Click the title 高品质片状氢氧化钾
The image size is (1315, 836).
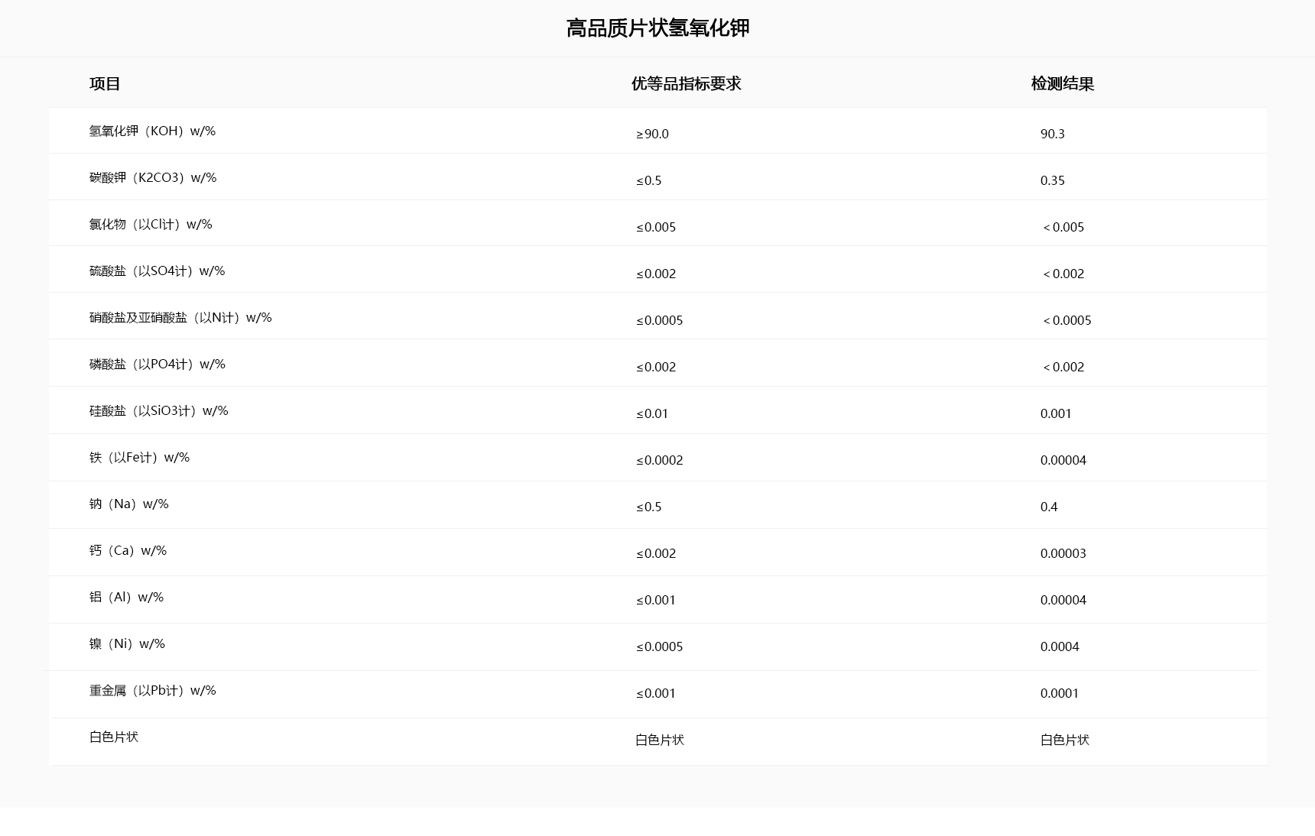(x=657, y=28)
